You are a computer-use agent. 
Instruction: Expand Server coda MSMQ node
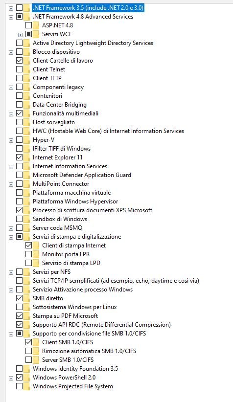[11, 228]
